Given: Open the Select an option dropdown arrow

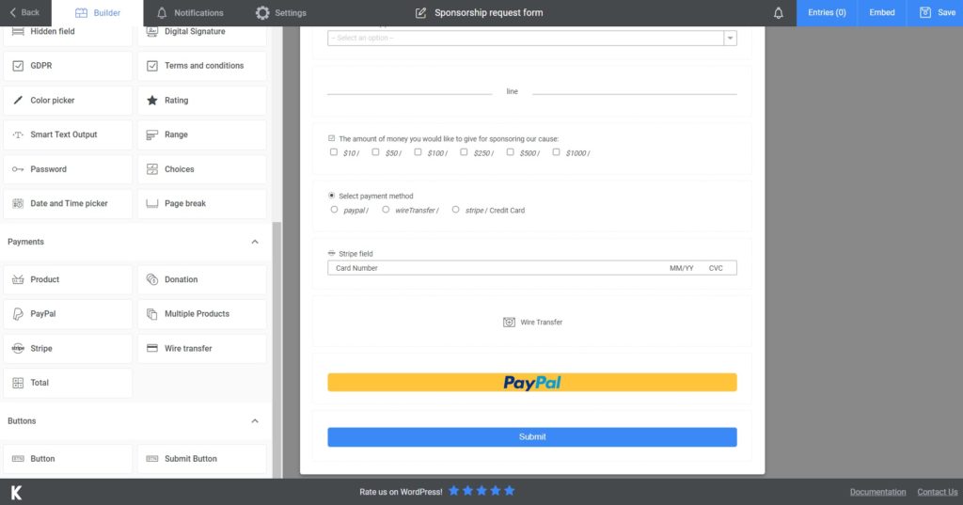Looking at the screenshot, I should pyautogui.click(x=730, y=39).
